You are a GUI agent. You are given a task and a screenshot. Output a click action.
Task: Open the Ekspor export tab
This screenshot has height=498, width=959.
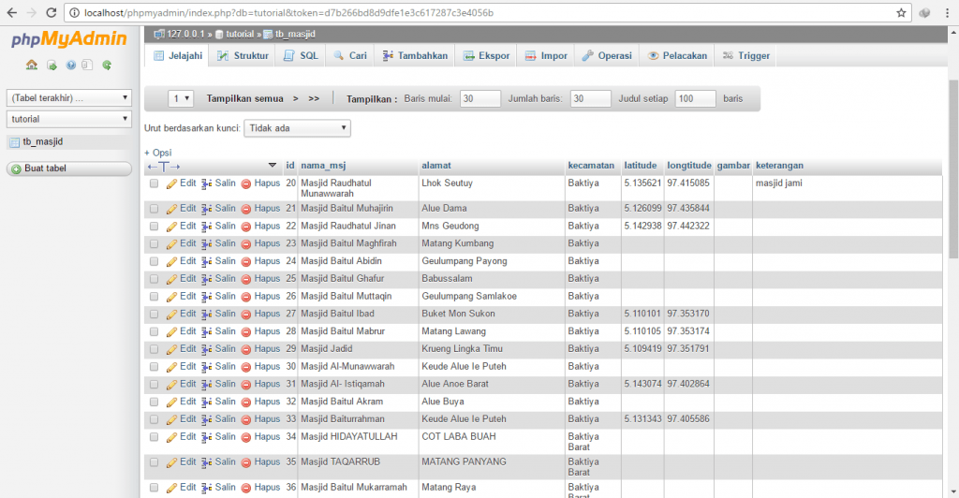point(487,55)
